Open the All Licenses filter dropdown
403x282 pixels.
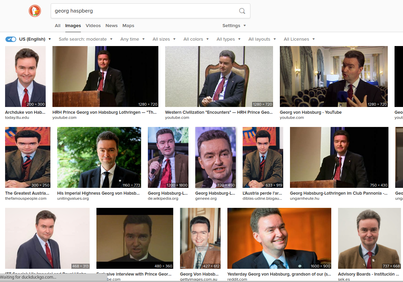pyautogui.click(x=299, y=39)
